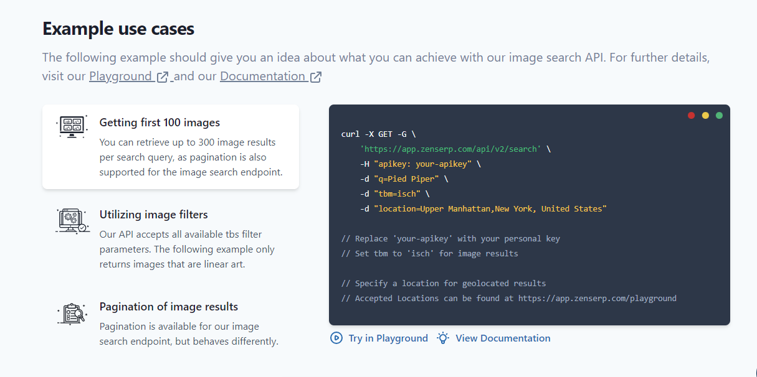Viewport: 757px width, 377px height.
Task: Click the play circle icon
Action: (x=336, y=338)
